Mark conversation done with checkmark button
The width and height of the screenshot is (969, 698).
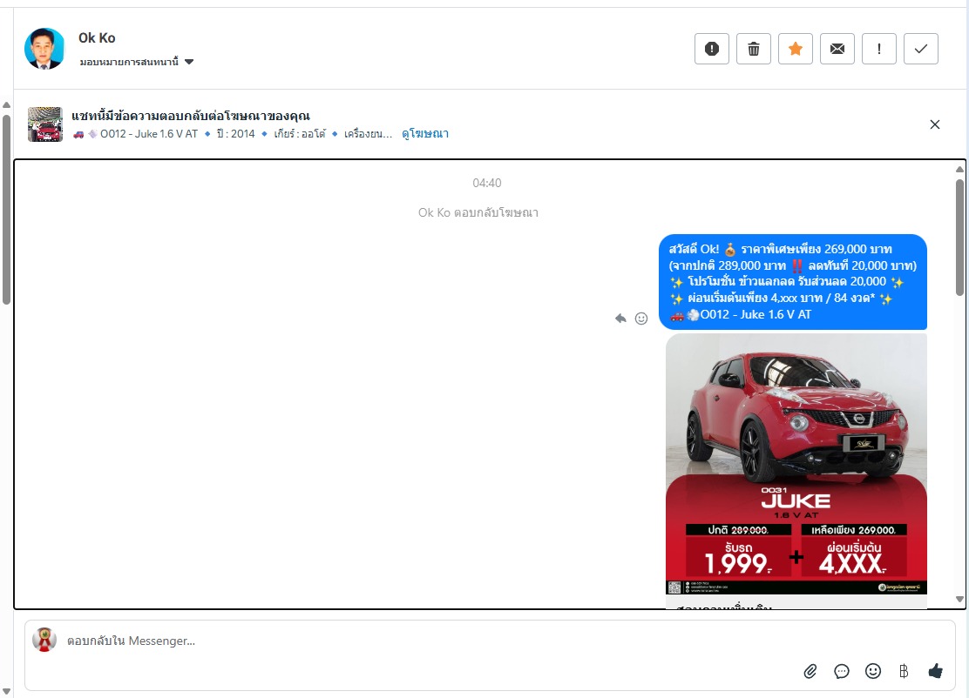pyautogui.click(x=920, y=50)
